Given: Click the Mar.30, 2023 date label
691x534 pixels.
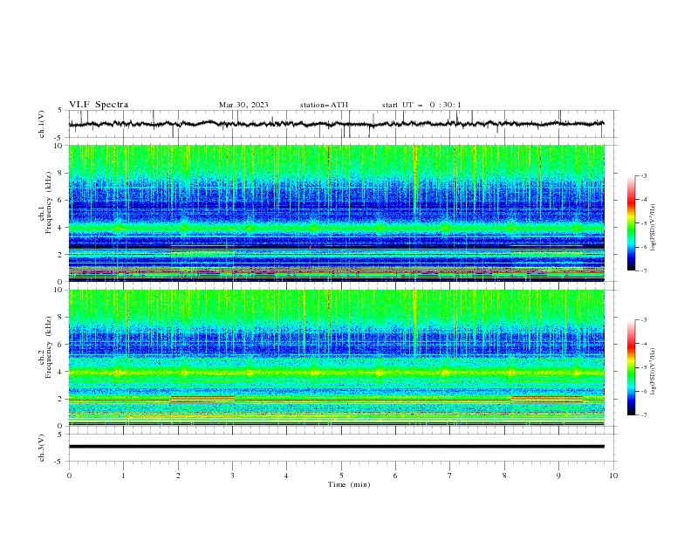Looking at the screenshot, I should coord(243,105).
